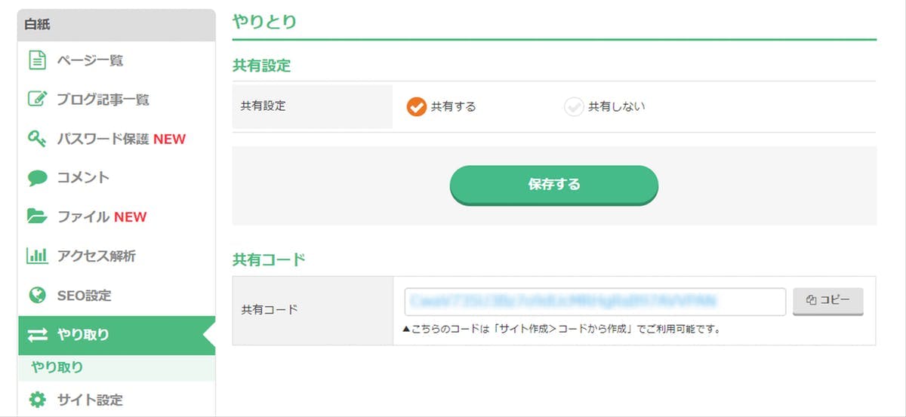
Task: Click the 共有コード text field
Action: (595, 302)
